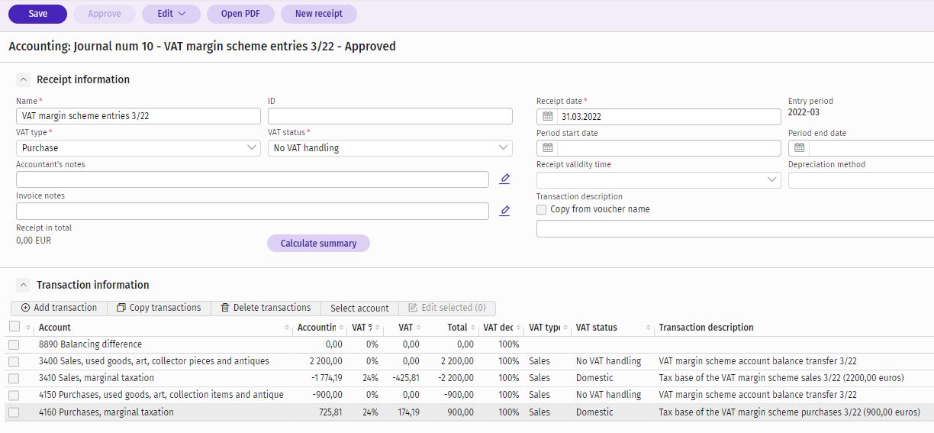
Task: Open the VAT type dropdown
Action: tap(138, 148)
